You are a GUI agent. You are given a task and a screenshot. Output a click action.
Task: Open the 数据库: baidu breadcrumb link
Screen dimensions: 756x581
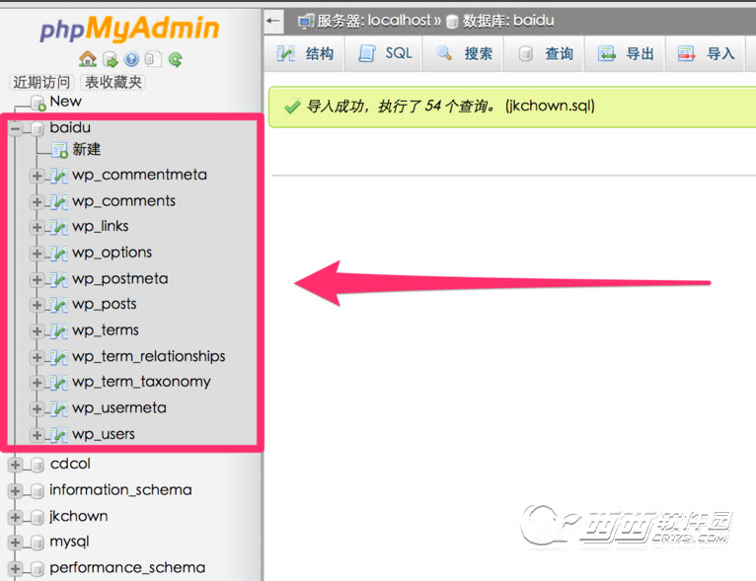pos(508,21)
